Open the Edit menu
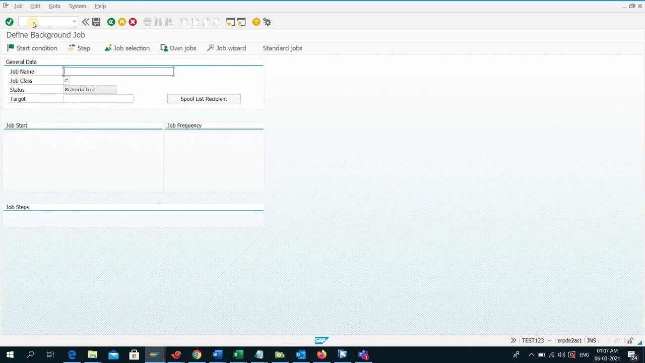The image size is (645, 363). click(35, 6)
